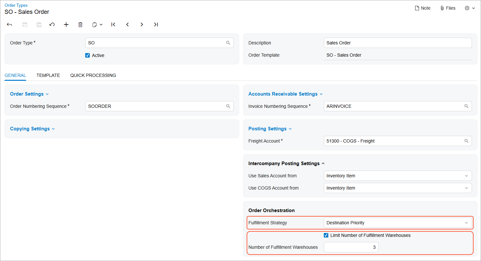The image size is (481, 261).
Task: Open the clipboard copy-paste dropdown menu
Action: click(97, 24)
